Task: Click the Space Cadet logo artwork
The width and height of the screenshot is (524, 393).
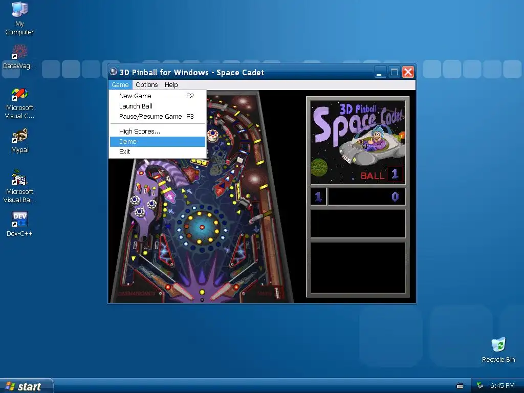Action: pos(358,142)
